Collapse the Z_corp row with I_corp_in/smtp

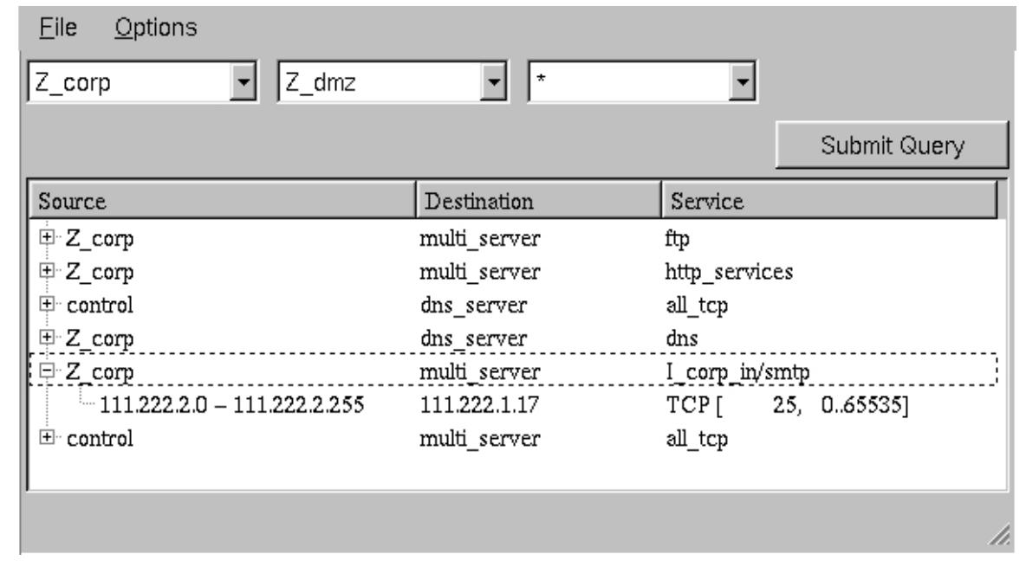pos(47,370)
